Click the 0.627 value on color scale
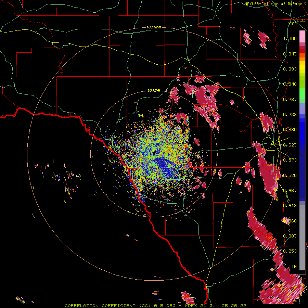Screen dimensions: 308x308 point(290,145)
